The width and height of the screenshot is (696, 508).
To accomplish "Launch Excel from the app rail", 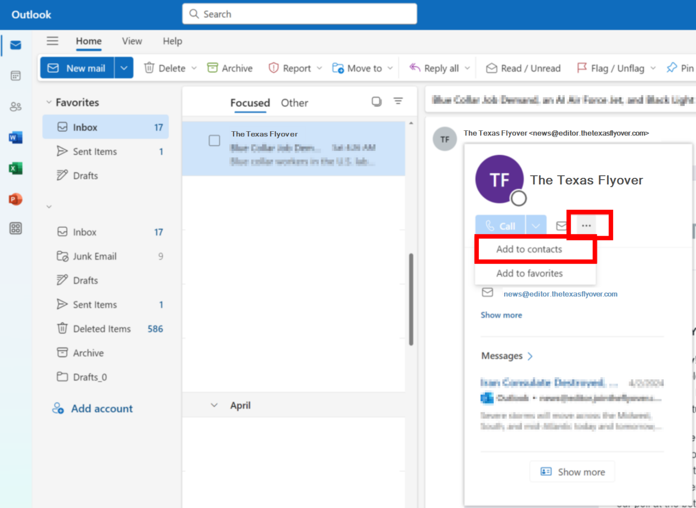I will (16, 168).
